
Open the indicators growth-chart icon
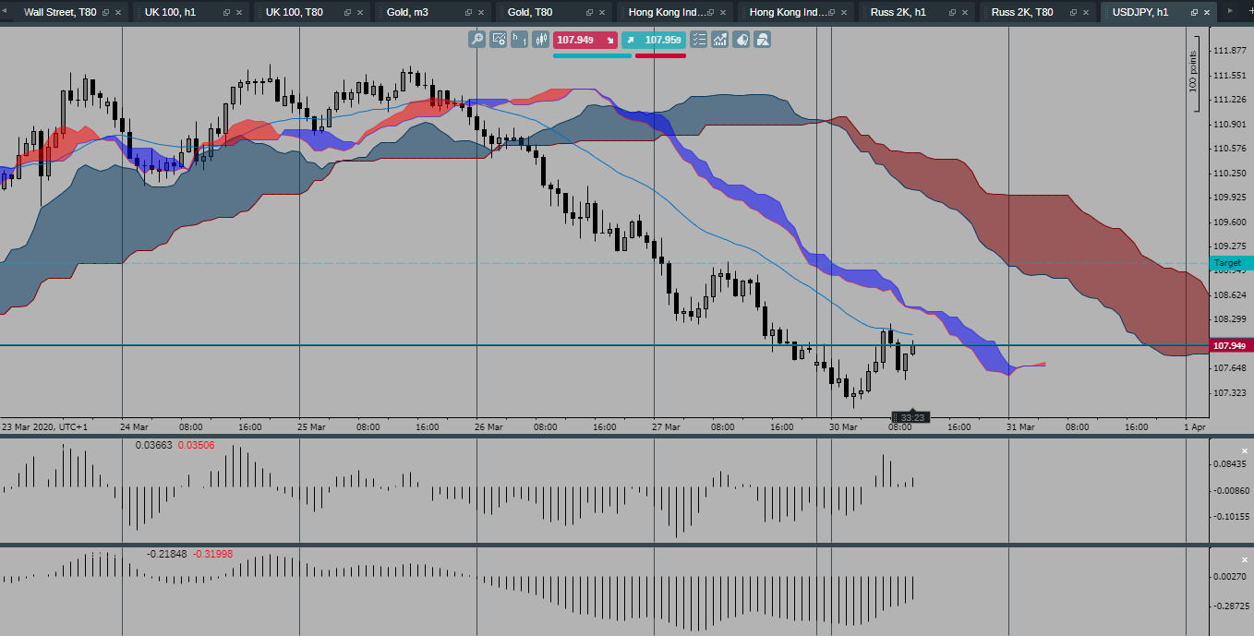coord(719,40)
